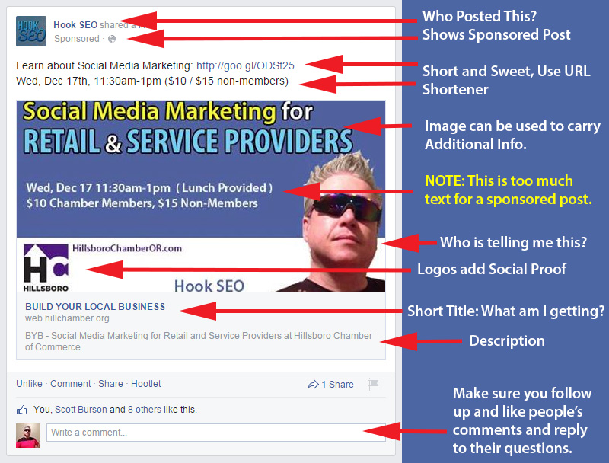Viewport: 609px width, 463px height.
Task: Click the Hook SEO profile logo
Action: (x=31, y=31)
